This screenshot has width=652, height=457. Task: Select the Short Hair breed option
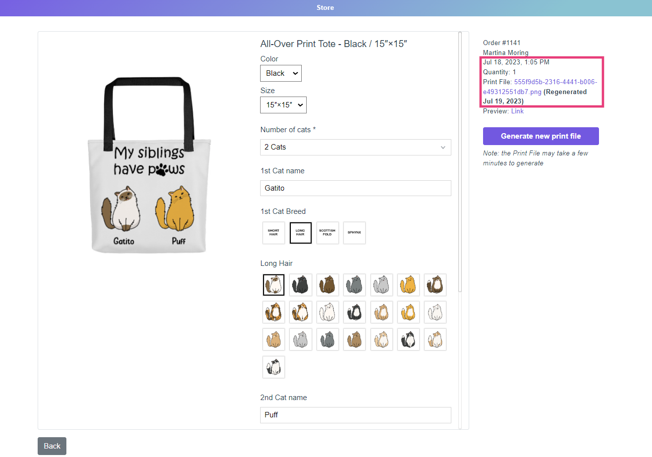tap(273, 233)
